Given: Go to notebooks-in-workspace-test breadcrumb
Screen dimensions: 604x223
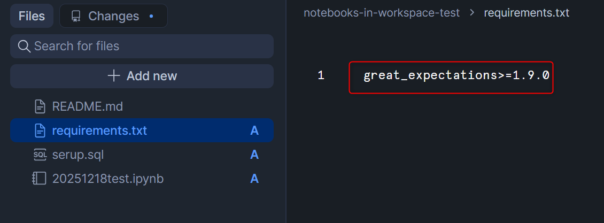Looking at the screenshot, I should coord(381,13).
